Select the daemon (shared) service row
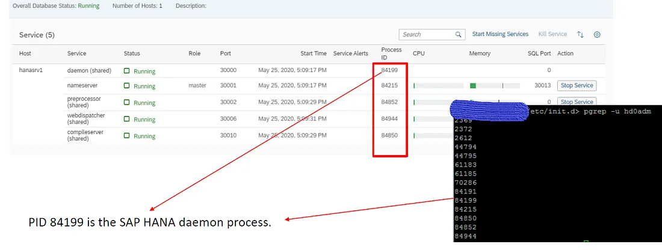This screenshot has width=662, height=250. point(89,70)
